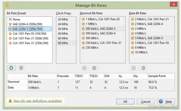Screen dimensions: 181x111
Task: Click the Nominal row header
Action: pos(17,82)
